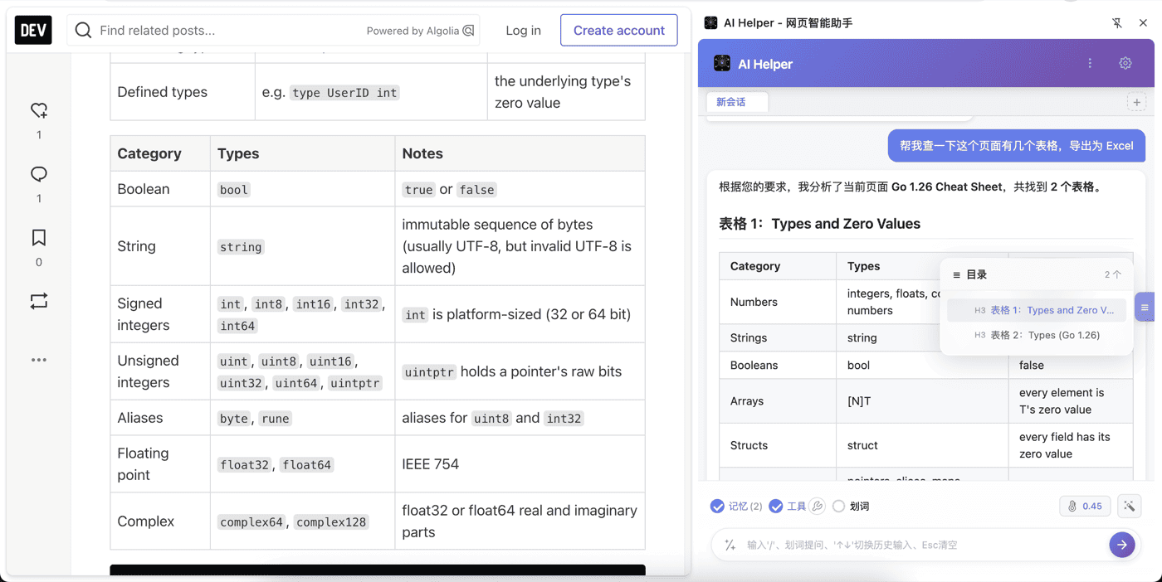Click the float32 code in Floating point row
This screenshot has width=1162, height=582.
pyautogui.click(x=245, y=465)
